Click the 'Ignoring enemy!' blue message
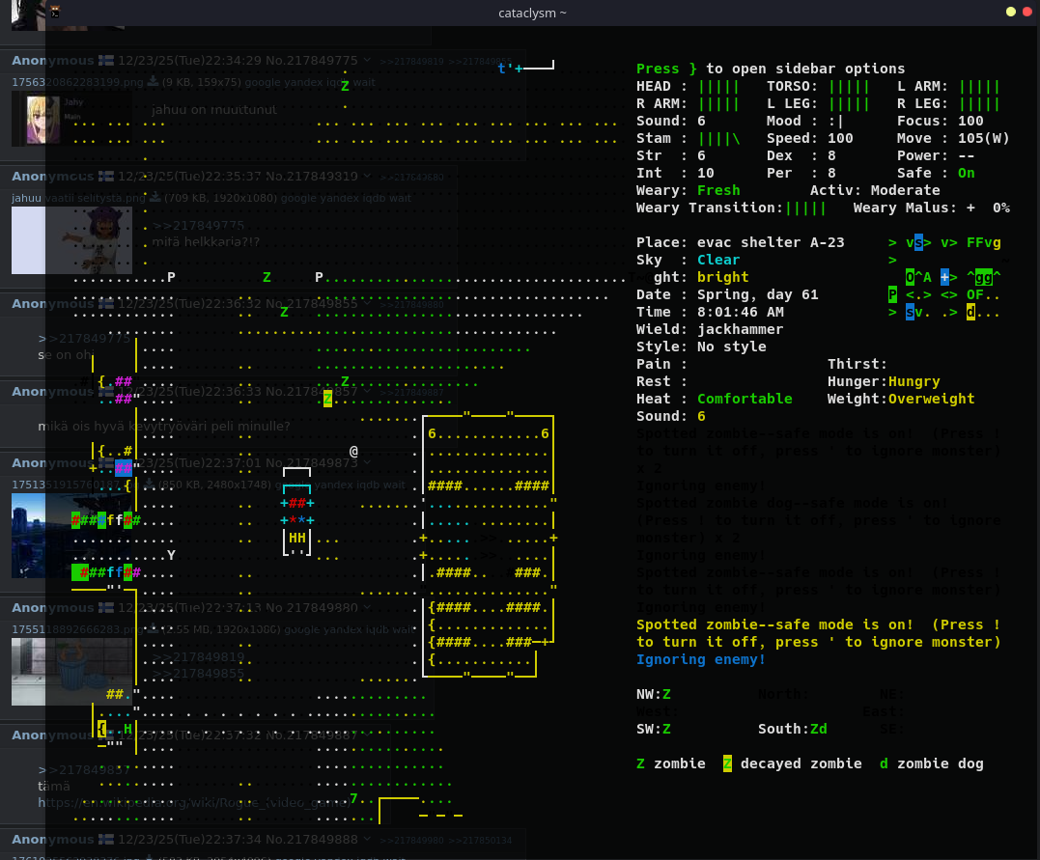 [x=700, y=659]
